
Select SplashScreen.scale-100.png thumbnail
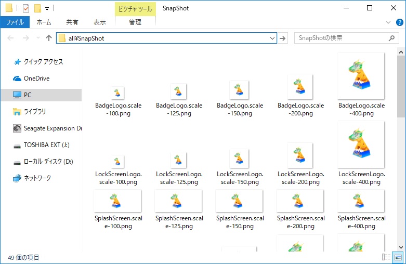pyautogui.click(x=117, y=201)
